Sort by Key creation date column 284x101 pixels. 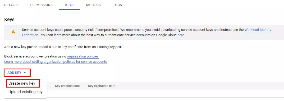point(67,86)
